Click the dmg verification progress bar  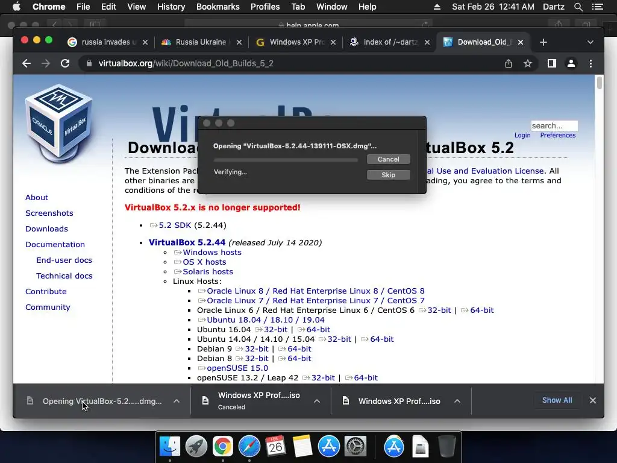pos(286,160)
